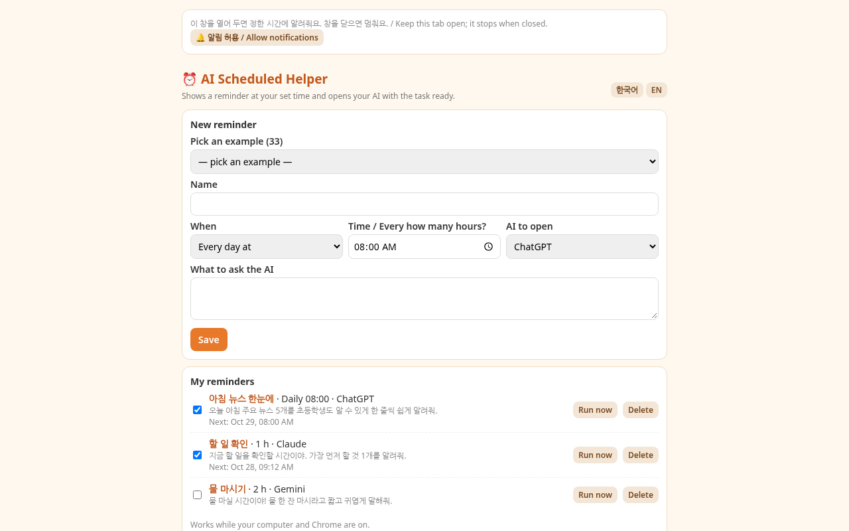Click the 할 일 확인 reminder title
The height and width of the screenshot is (531, 849).
tap(228, 443)
